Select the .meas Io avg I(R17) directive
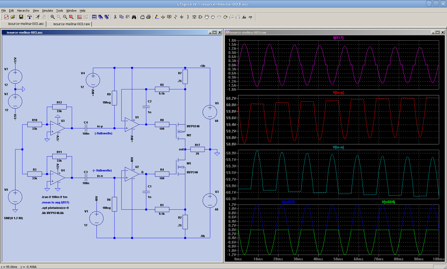 [x=55, y=202]
